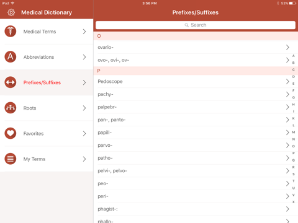Jump to letter X in index
This screenshot has width=298, height=223.
[294, 202]
